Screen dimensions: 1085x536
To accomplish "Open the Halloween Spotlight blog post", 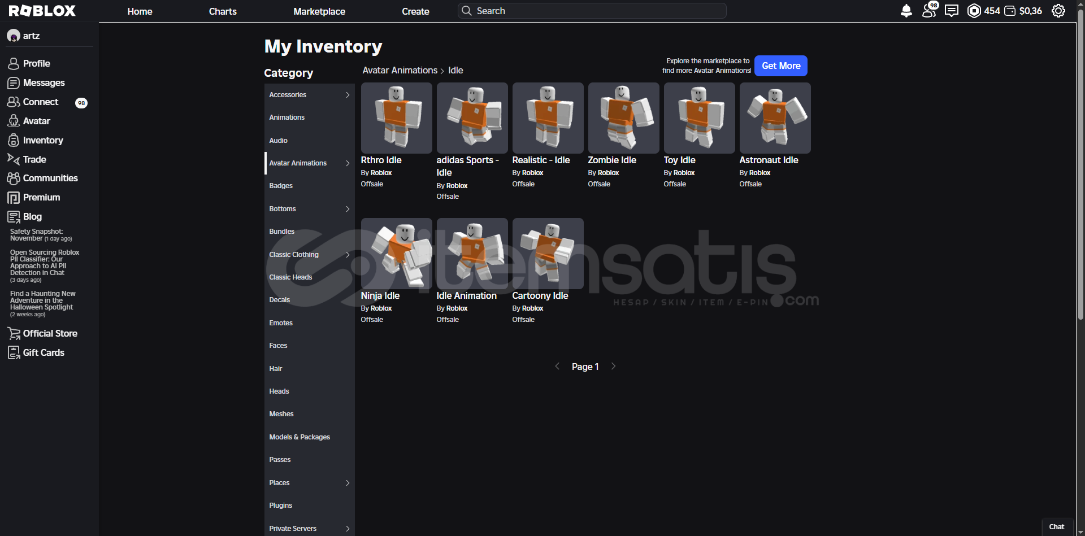I will coord(43,304).
